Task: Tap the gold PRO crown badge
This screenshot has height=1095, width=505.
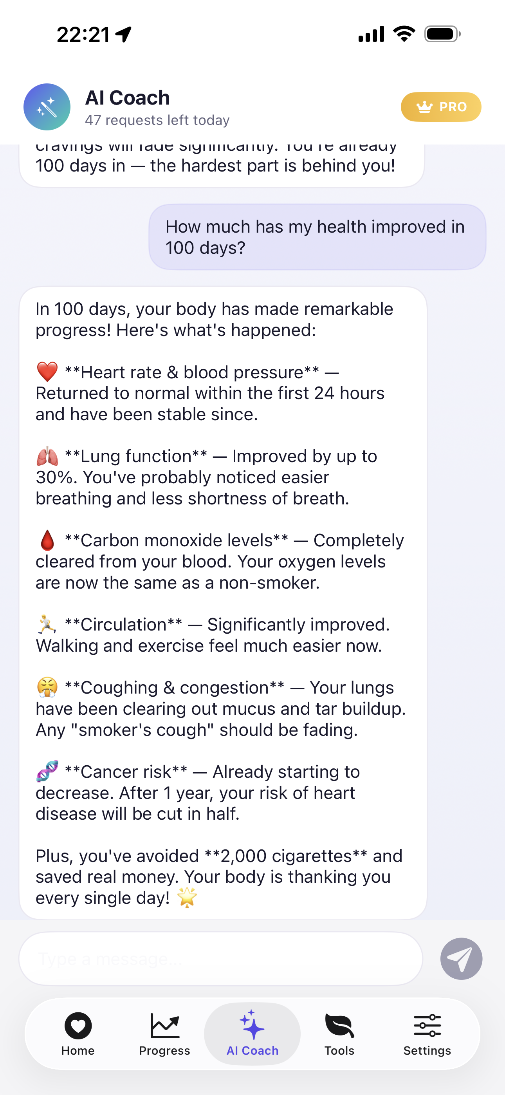Action: (441, 107)
